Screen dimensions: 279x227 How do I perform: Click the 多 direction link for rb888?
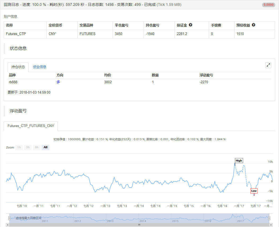(x=58, y=82)
